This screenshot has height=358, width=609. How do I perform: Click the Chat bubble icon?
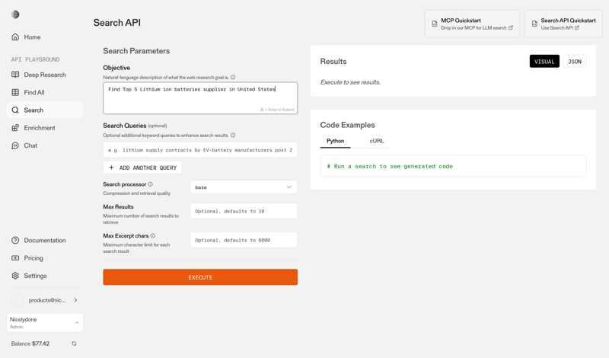(x=15, y=145)
